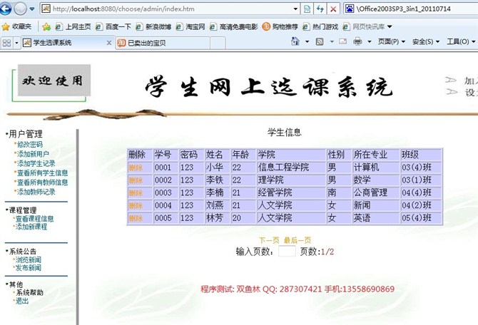Click the 05(4)班 class cell
Screen dimensions: 478x325
(x=421, y=218)
